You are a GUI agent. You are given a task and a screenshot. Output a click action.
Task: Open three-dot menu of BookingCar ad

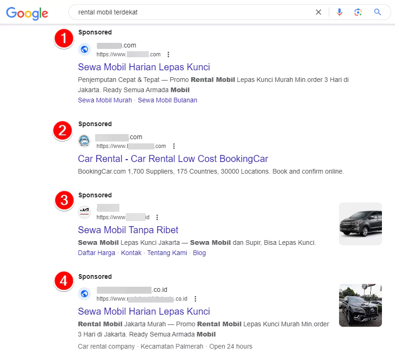click(x=174, y=146)
